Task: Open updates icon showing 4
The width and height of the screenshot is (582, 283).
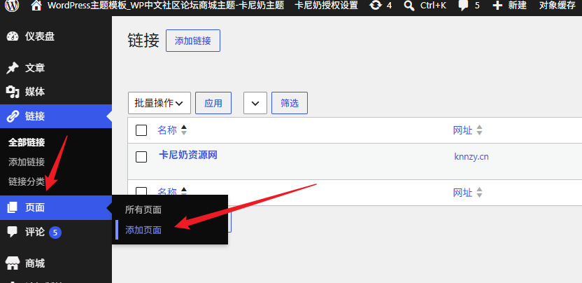Action: click(x=376, y=5)
